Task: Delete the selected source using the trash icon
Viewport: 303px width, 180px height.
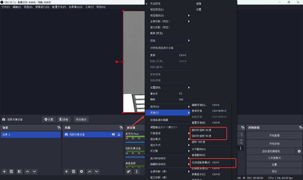Action: pyautogui.click(x=73, y=171)
